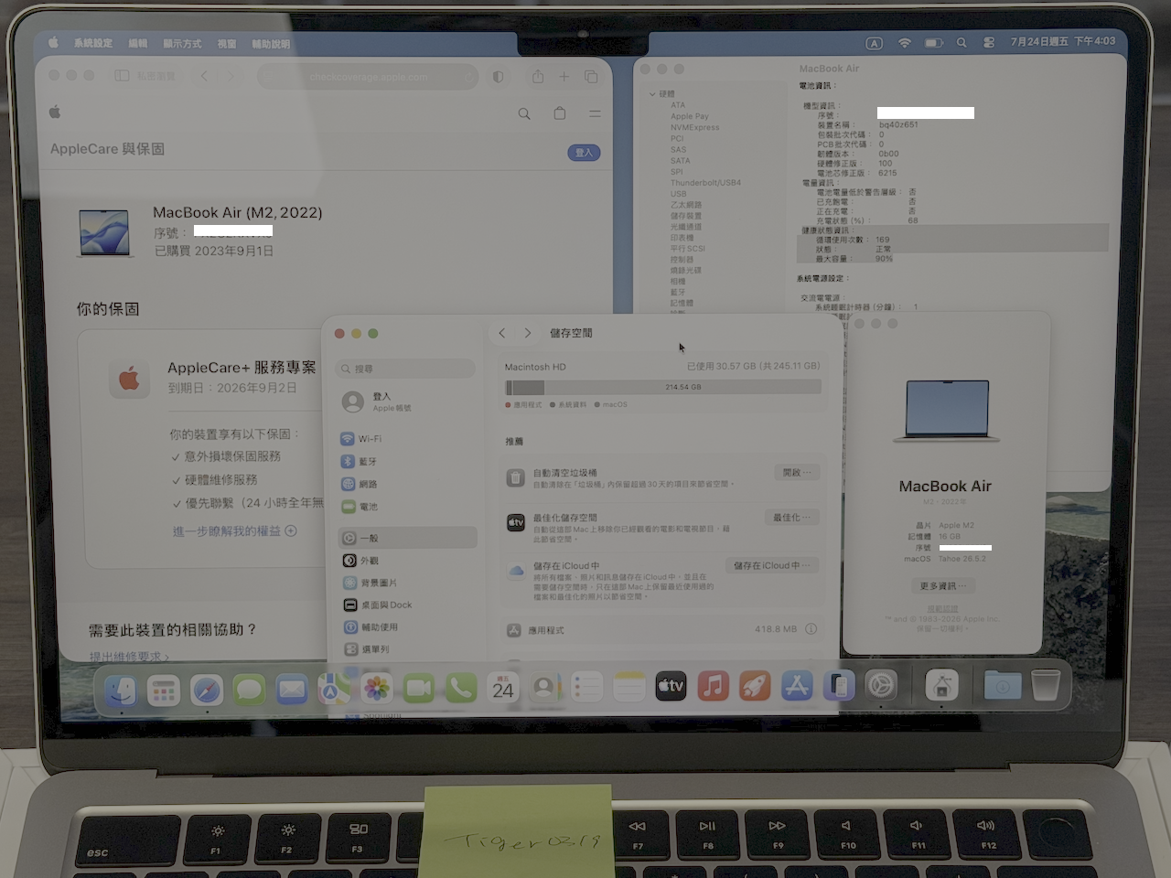Open Finder from the Dock
Screen dimensions: 1171x878
121,690
